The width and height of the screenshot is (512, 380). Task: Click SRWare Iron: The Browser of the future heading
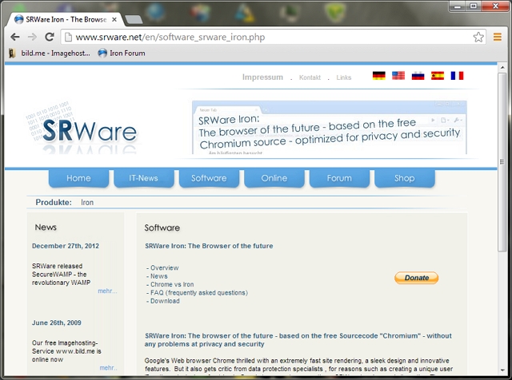pyautogui.click(x=209, y=246)
